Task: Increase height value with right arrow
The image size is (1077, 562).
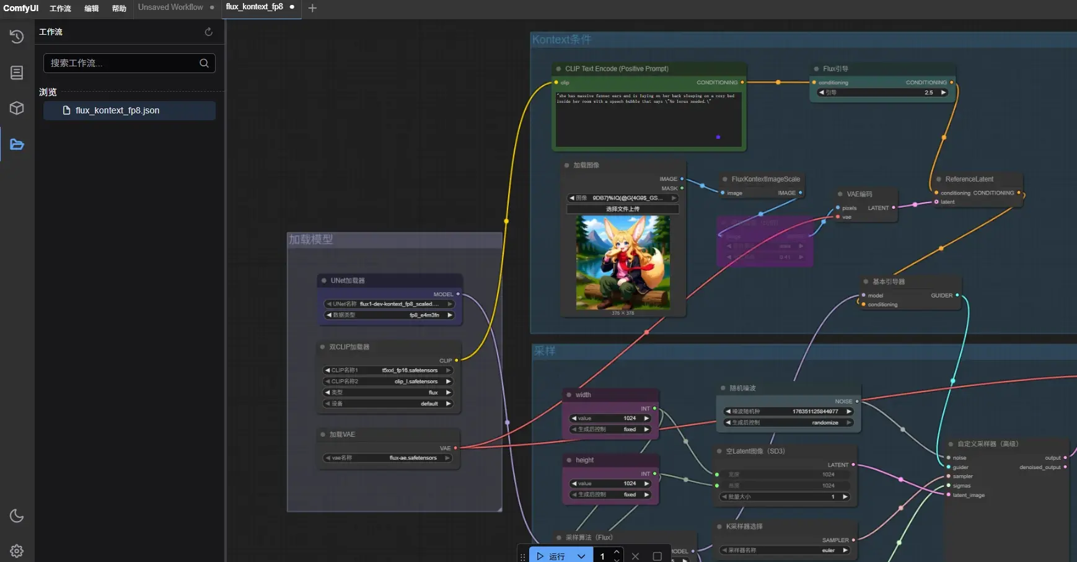Action: pyautogui.click(x=646, y=483)
